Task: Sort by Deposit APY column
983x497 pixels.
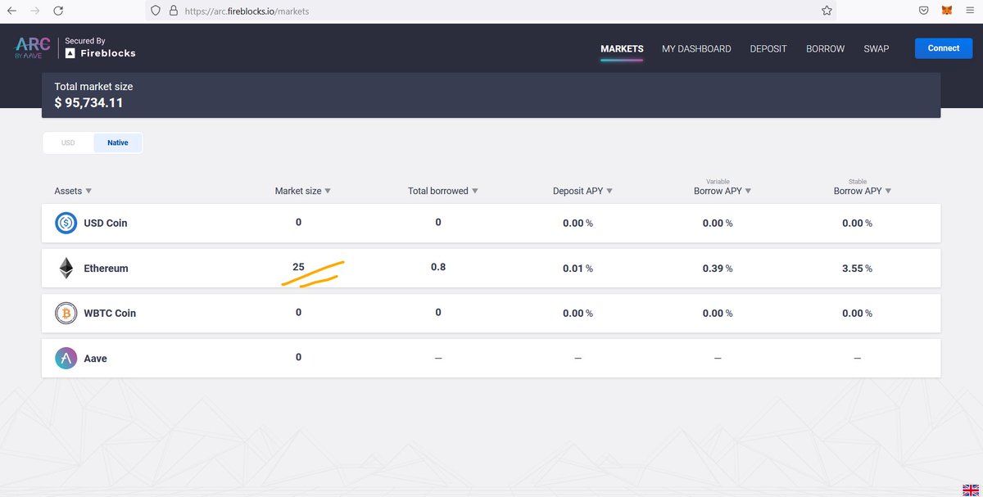Action: click(x=582, y=191)
